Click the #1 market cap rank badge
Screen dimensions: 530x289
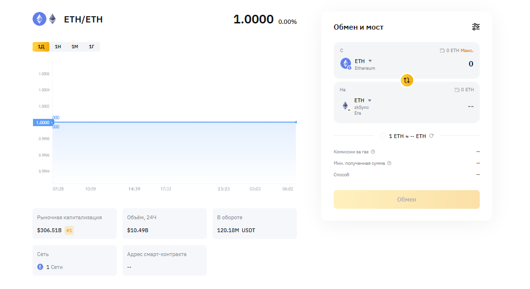(69, 230)
